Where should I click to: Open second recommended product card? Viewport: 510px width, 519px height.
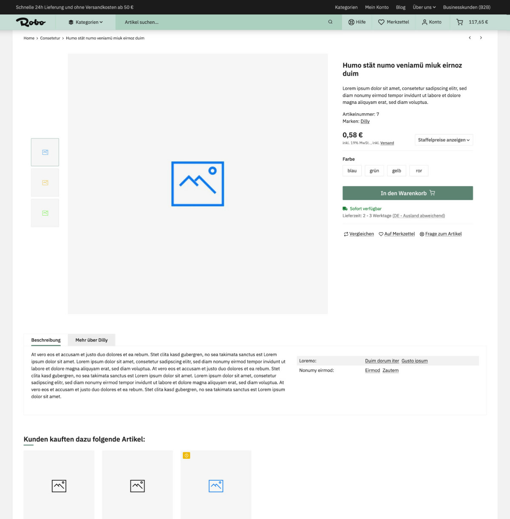click(x=137, y=485)
